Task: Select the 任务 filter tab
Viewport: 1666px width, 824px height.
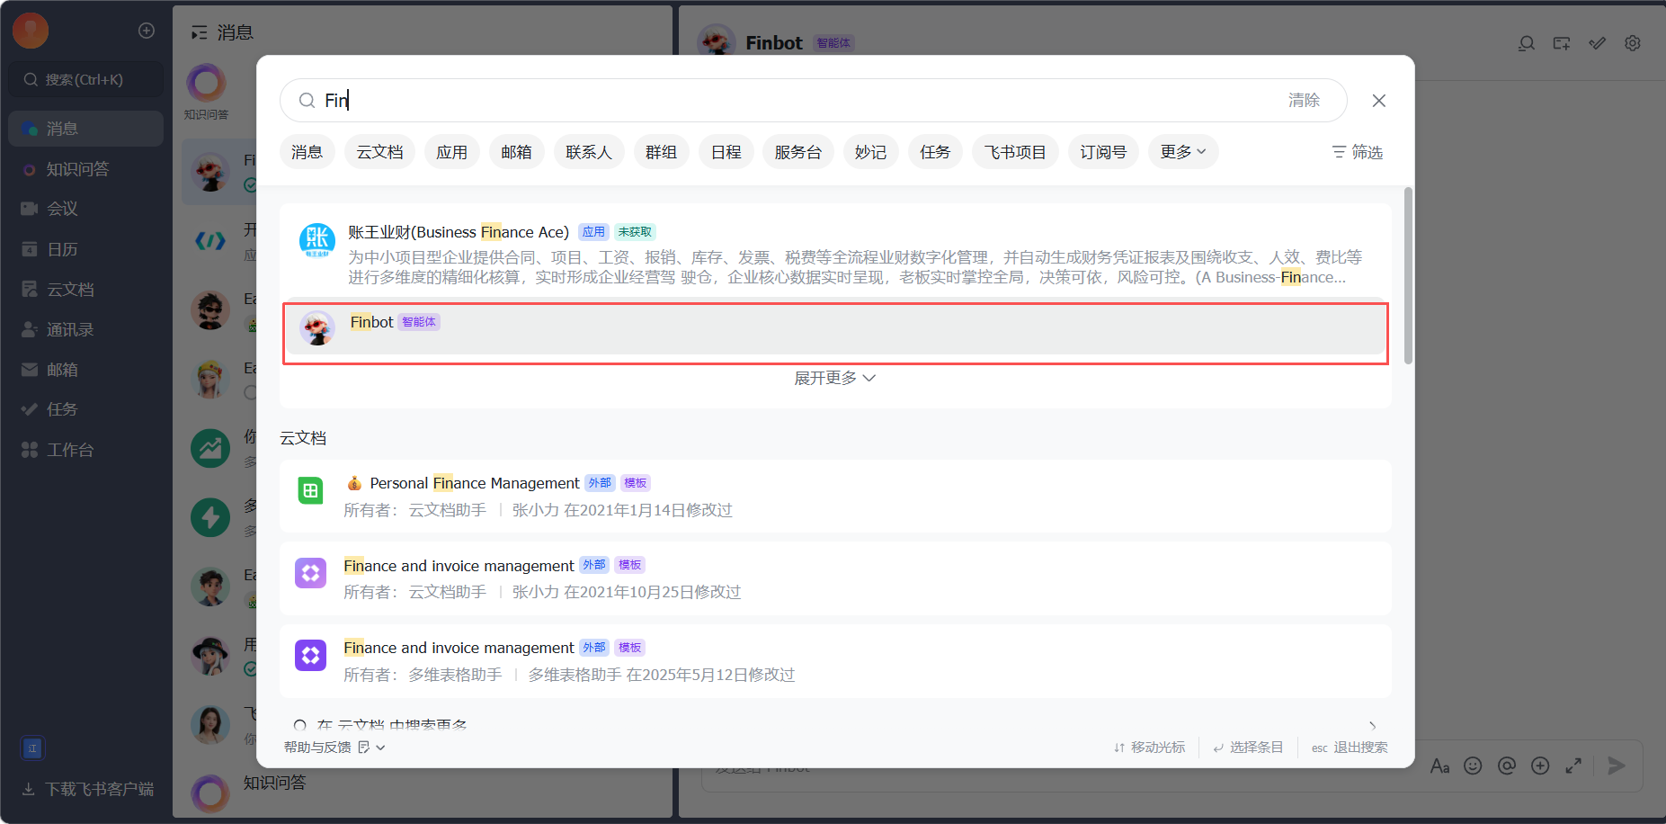Action: point(935,152)
